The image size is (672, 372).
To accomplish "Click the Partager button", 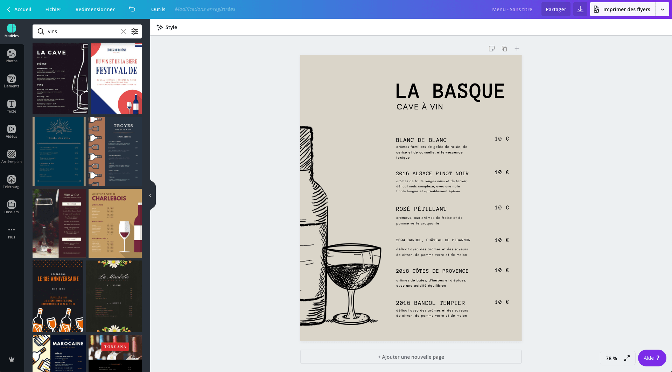I will click(x=556, y=9).
